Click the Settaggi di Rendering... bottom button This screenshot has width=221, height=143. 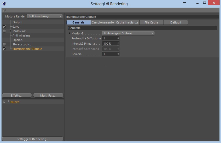[x=33, y=139]
